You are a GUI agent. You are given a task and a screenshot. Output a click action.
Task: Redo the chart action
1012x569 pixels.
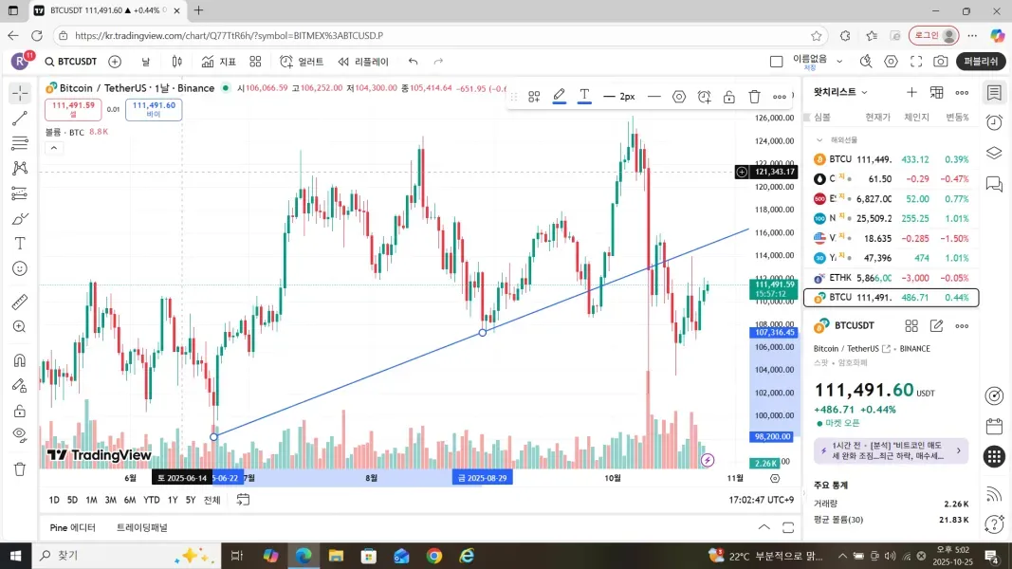coord(439,62)
